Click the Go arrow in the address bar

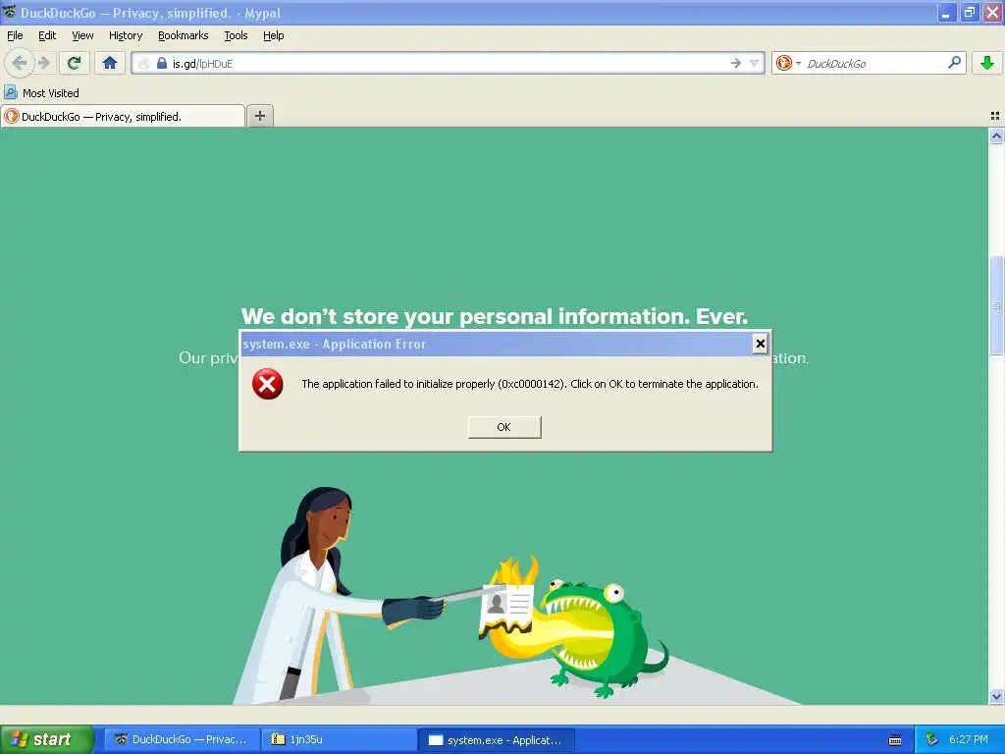[735, 63]
